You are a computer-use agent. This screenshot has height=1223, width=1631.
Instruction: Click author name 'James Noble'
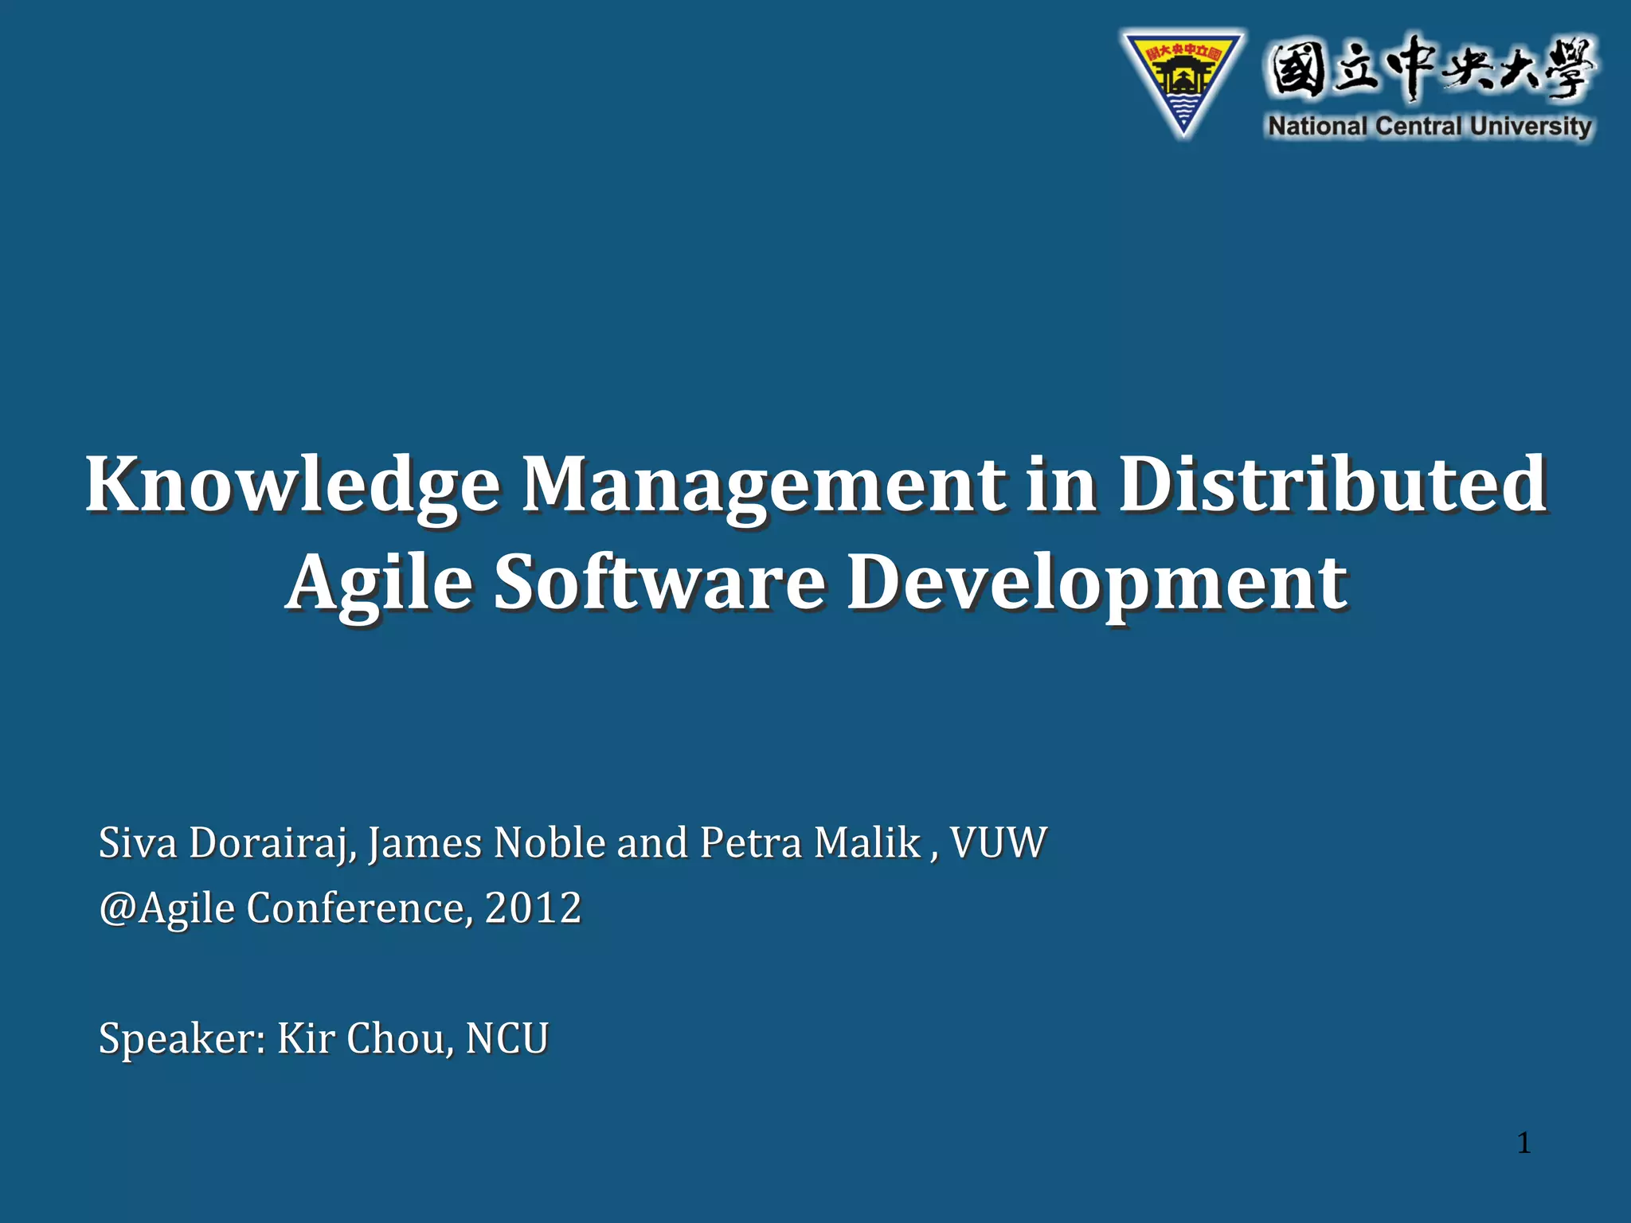click(x=487, y=842)
